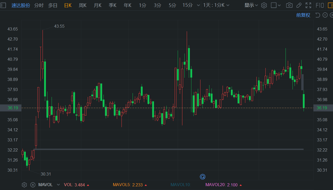Open the 1天:1分K period dropdown
This screenshot has width=333, height=190.
pos(216,5)
